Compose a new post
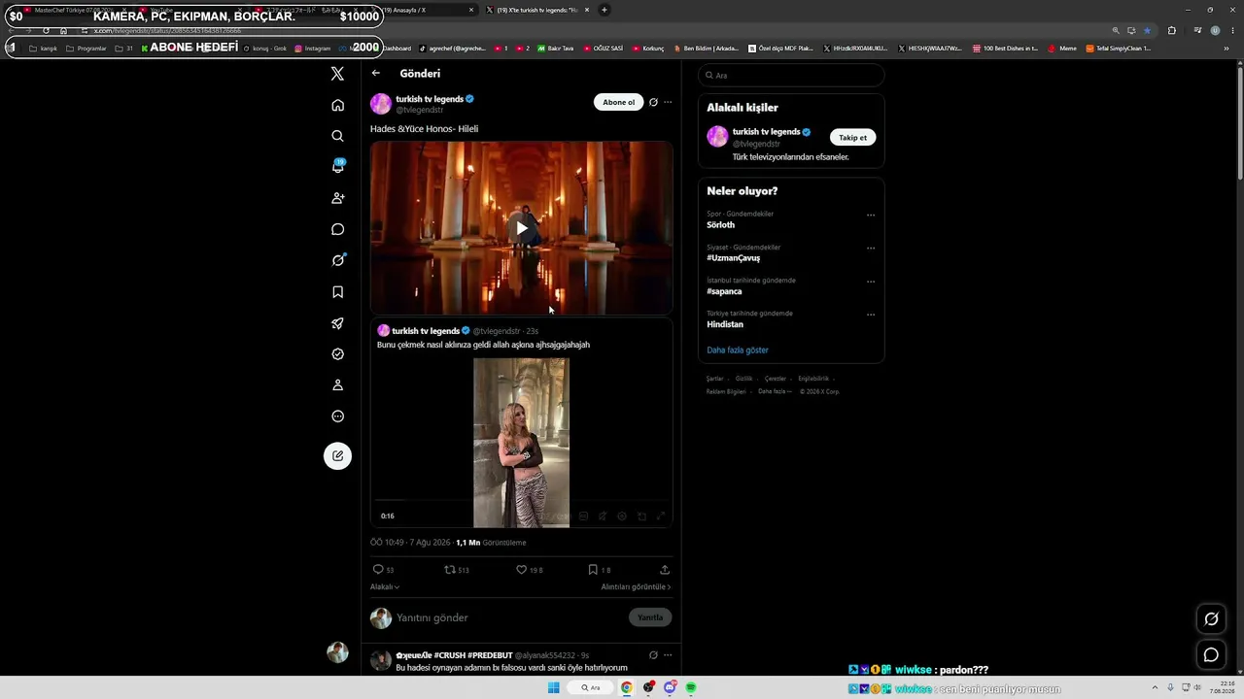 (337, 455)
